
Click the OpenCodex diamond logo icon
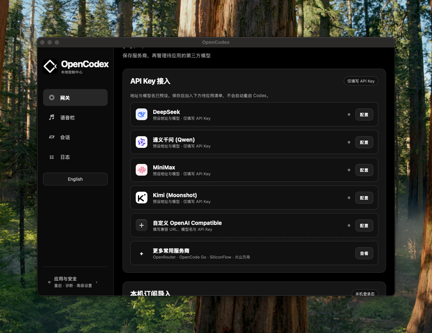pos(50,66)
